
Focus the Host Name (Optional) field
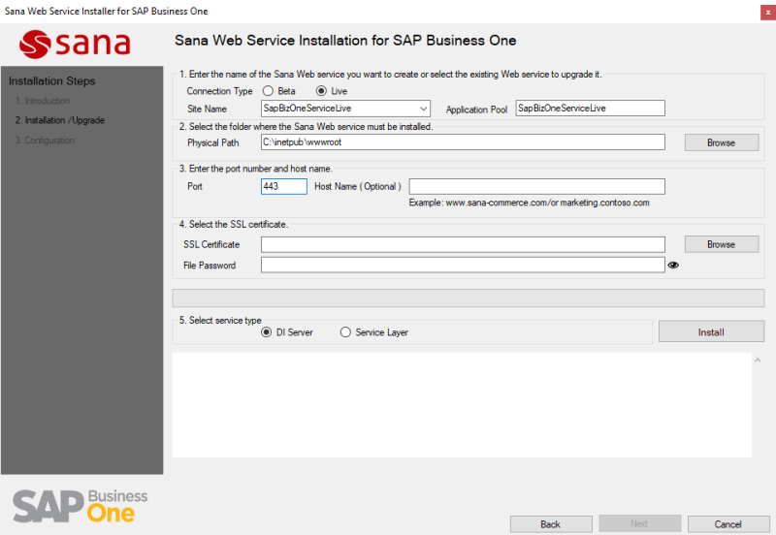click(x=536, y=186)
